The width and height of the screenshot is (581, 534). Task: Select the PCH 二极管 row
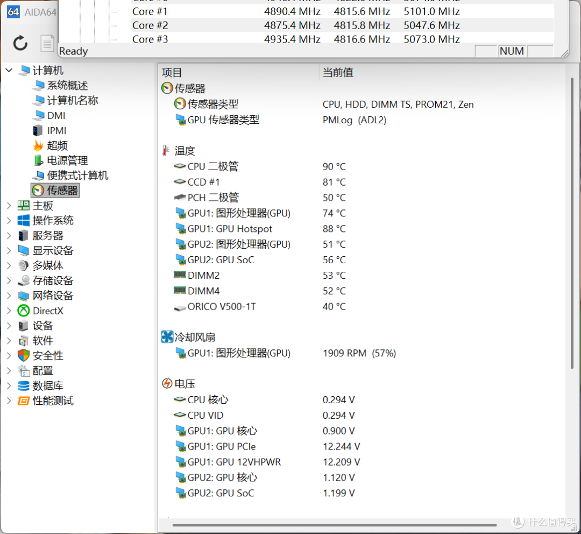[362, 198]
